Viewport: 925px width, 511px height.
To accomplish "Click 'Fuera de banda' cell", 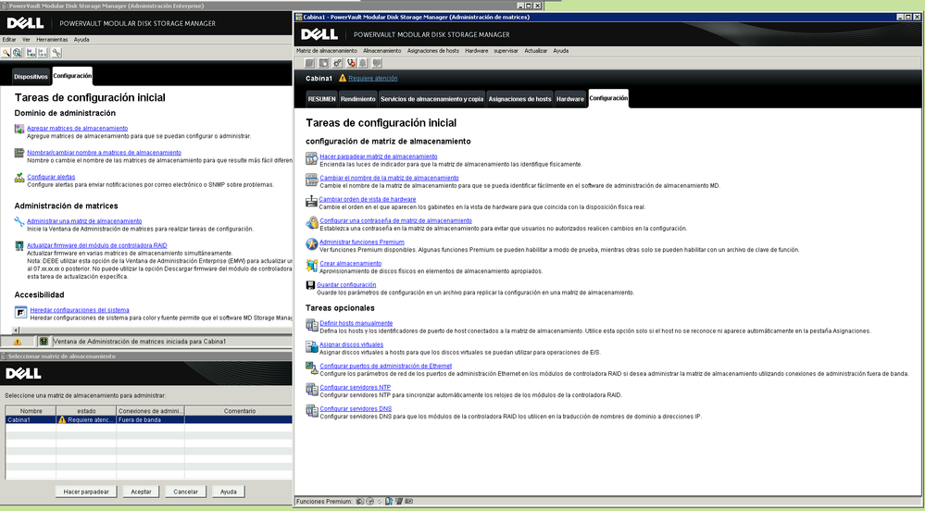I will [150, 420].
